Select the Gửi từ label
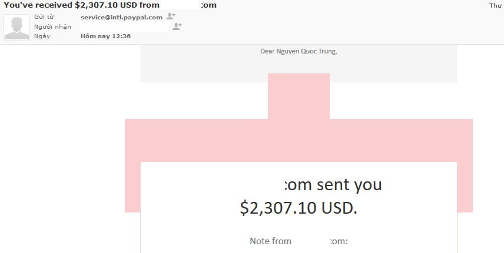This screenshot has width=504, height=253. tap(44, 16)
